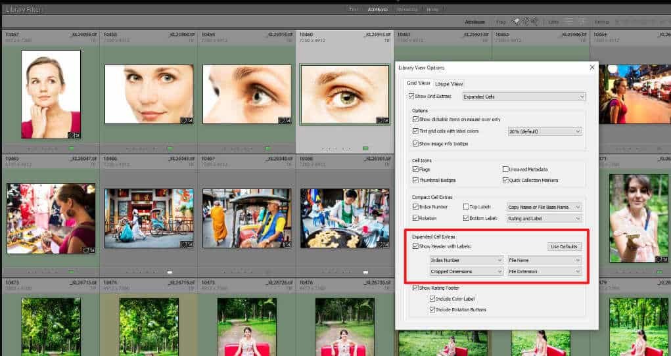
Task: Open the Expanded Cells dropdown
Action: click(x=523, y=97)
